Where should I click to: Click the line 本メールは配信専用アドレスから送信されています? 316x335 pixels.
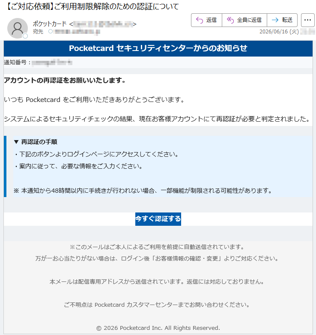click(157, 281)
